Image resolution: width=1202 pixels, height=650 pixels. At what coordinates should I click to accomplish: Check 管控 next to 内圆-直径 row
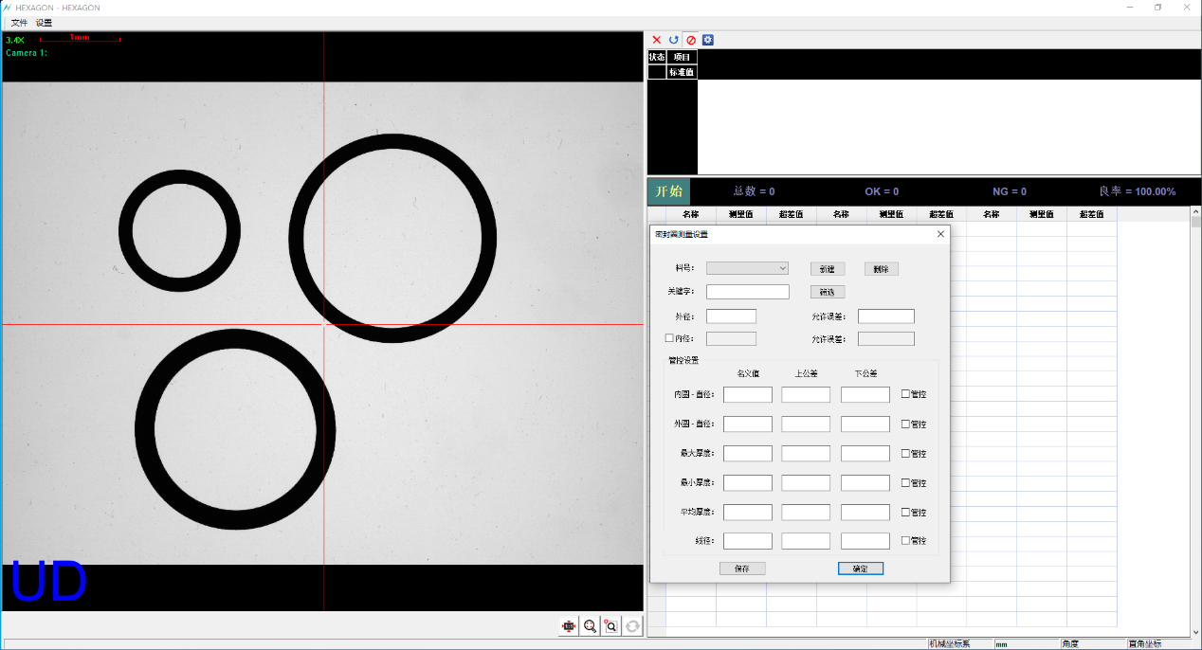coord(907,393)
